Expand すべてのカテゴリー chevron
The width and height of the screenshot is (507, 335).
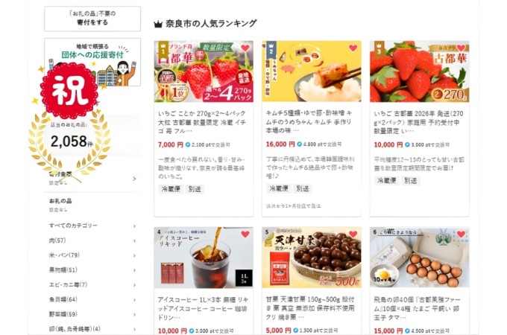coord(134,226)
